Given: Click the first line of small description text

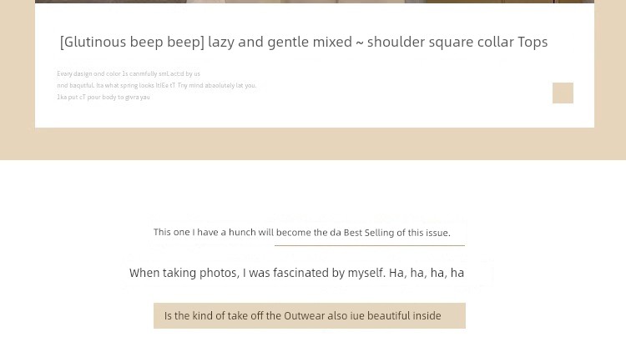Looking at the screenshot, I should pos(129,73).
